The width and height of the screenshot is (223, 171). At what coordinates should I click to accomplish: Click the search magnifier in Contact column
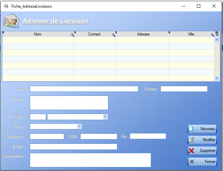coord(113,35)
